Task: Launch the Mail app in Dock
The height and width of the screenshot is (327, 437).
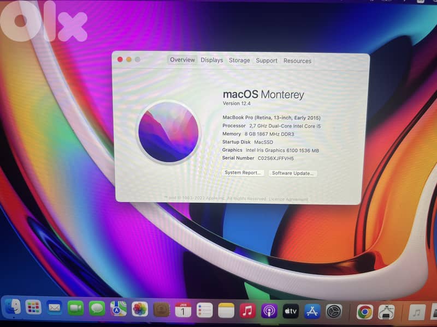Action: coord(54,308)
